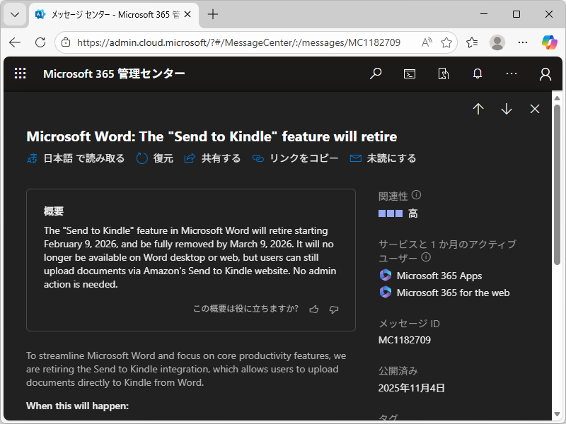Click the 概要 summary heading
Screen dimensions: 566x424
[x=54, y=211]
